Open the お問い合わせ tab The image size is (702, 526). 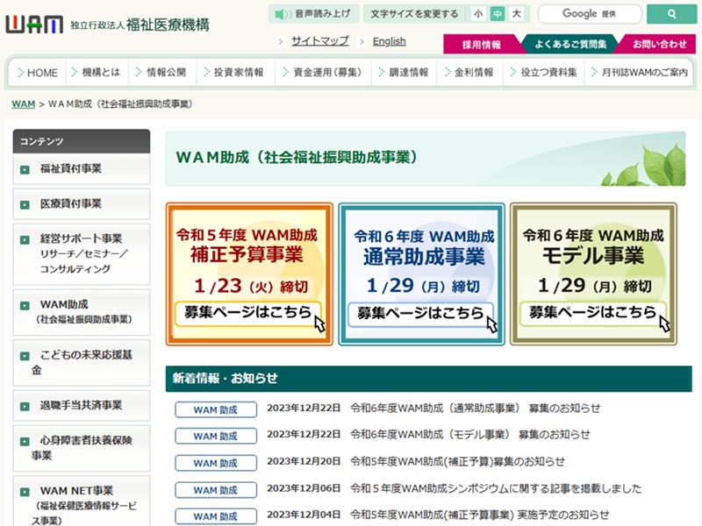[659, 45]
